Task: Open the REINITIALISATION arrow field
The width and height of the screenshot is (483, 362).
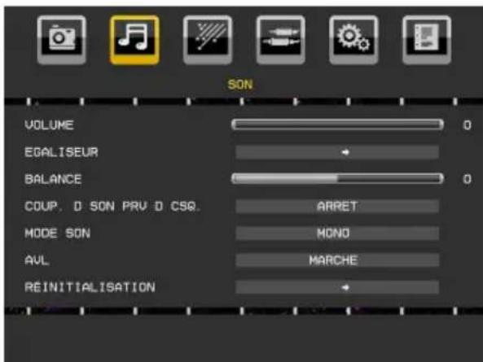Action: point(337,287)
